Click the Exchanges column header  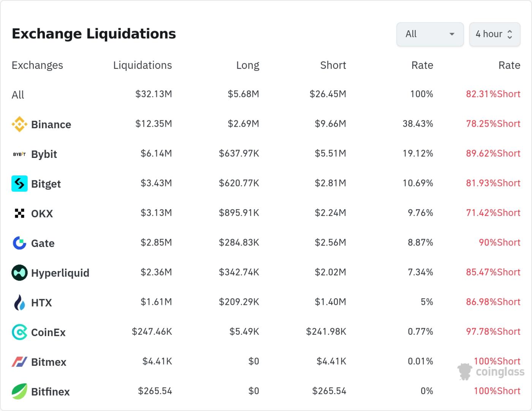tap(37, 65)
